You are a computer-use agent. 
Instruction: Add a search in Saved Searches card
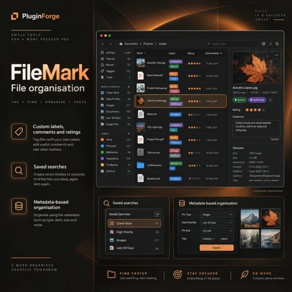pyautogui.click(x=157, y=214)
